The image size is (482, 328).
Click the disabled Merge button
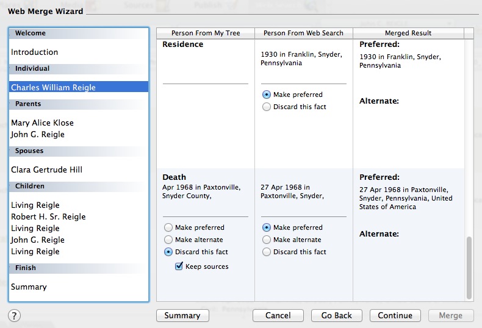[451, 315]
